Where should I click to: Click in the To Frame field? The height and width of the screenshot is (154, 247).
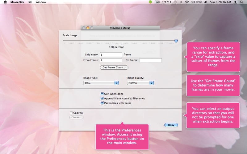(x=151, y=60)
